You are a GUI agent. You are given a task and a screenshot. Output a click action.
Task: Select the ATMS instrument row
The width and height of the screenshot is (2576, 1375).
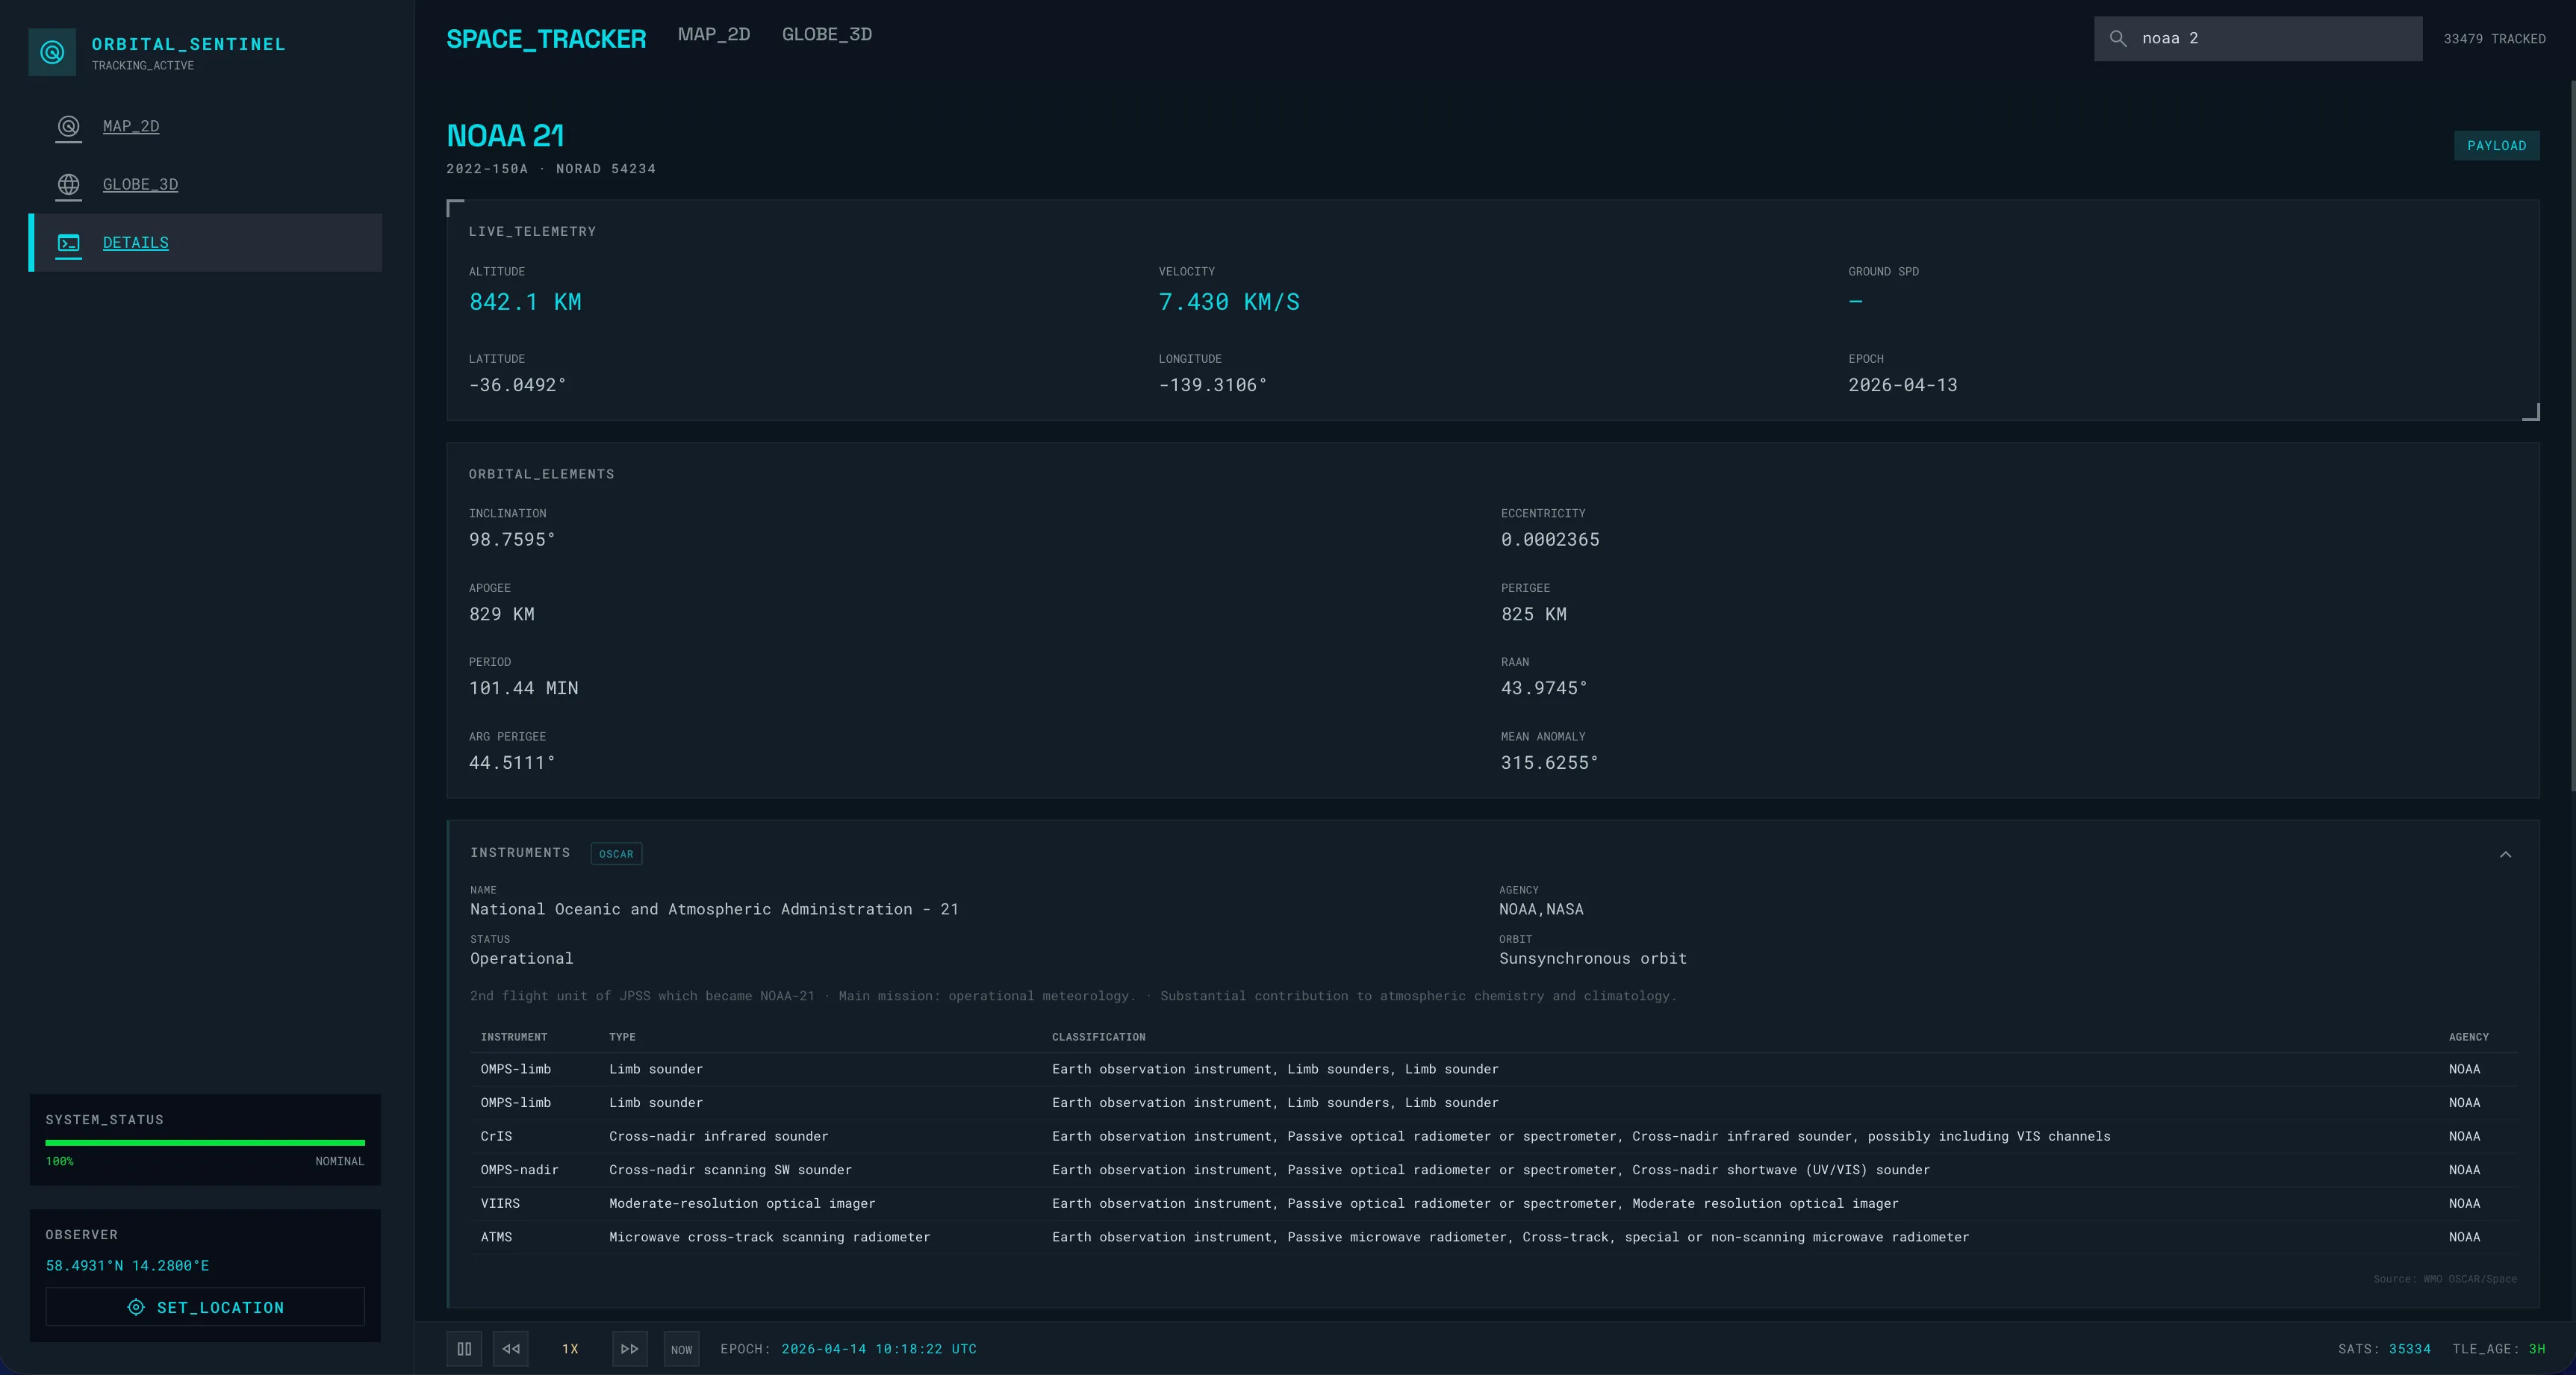click(x=1493, y=1237)
